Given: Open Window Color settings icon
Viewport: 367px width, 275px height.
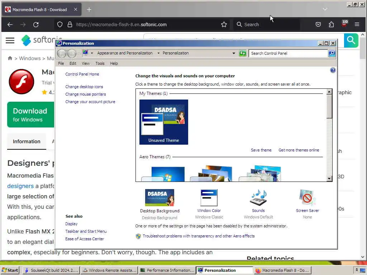Looking at the screenshot, I should click(x=209, y=198).
